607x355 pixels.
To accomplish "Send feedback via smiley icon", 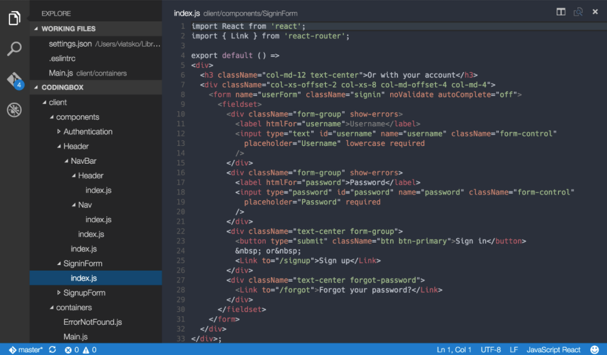I will [595, 349].
